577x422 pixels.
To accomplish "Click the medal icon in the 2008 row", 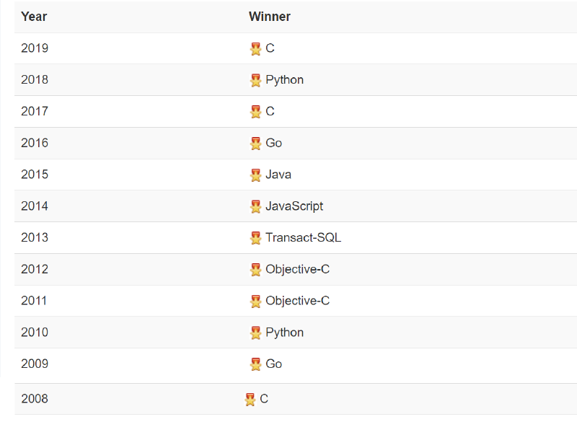I will point(250,400).
